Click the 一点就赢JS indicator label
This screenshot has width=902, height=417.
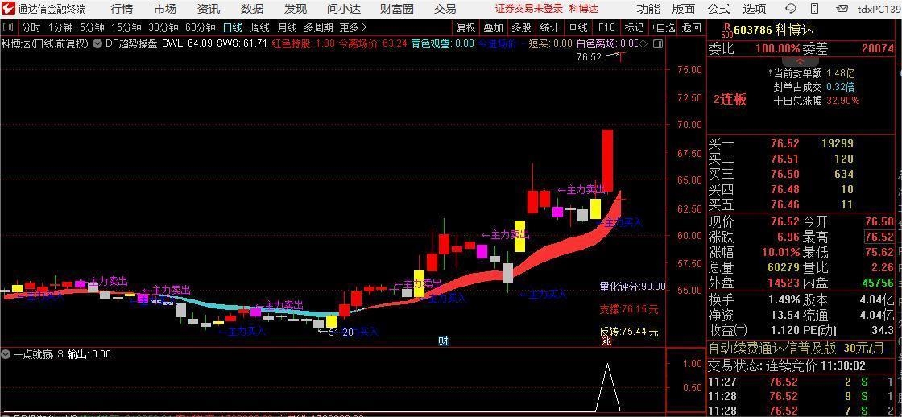click(38, 354)
